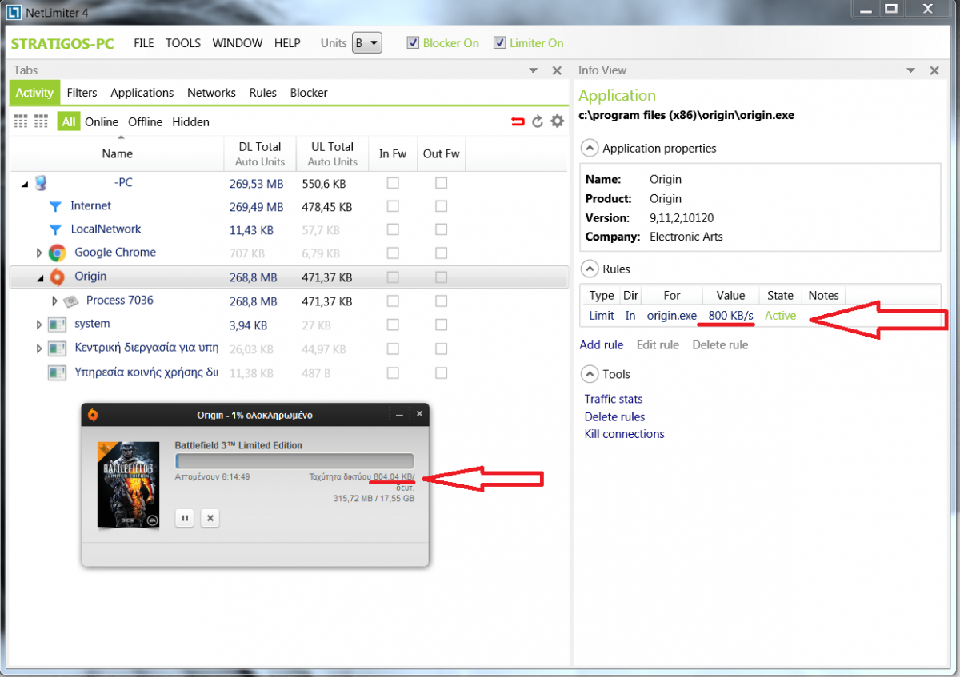
Task: Switch to the Networks tab
Action: pyautogui.click(x=211, y=93)
